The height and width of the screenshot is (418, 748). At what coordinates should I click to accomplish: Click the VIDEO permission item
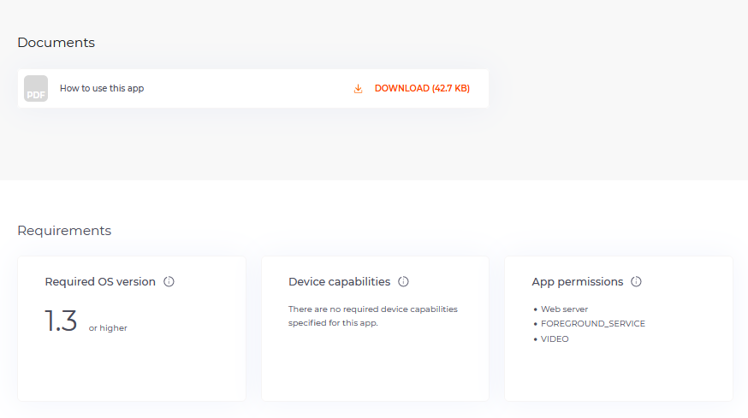(x=555, y=339)
